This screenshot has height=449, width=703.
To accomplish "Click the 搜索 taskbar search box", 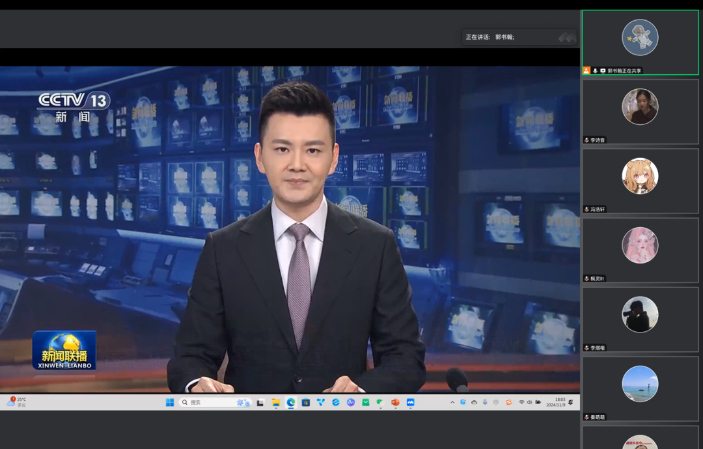I will click(x=216, y=402).
